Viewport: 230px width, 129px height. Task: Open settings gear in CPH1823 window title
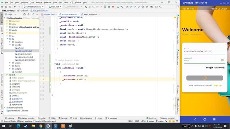(206, 3)
